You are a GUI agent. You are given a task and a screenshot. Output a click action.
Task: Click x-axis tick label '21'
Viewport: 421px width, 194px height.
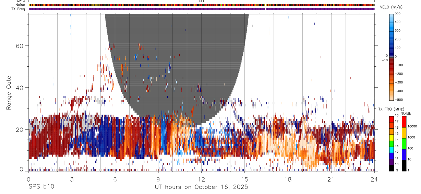(331, 179)
